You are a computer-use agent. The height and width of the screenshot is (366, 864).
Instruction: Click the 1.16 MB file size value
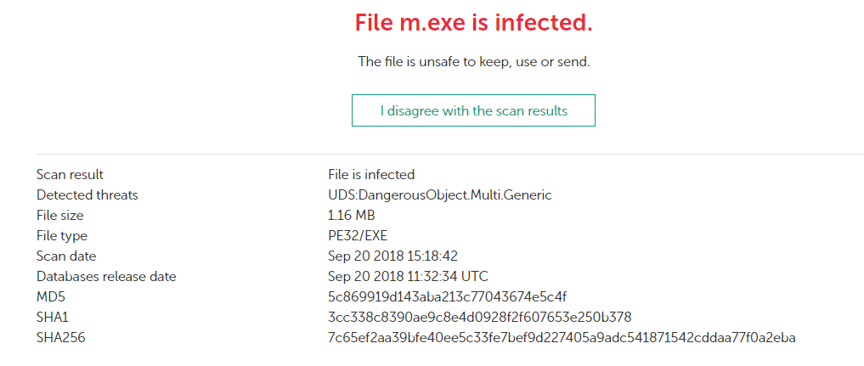click(352, 216)
